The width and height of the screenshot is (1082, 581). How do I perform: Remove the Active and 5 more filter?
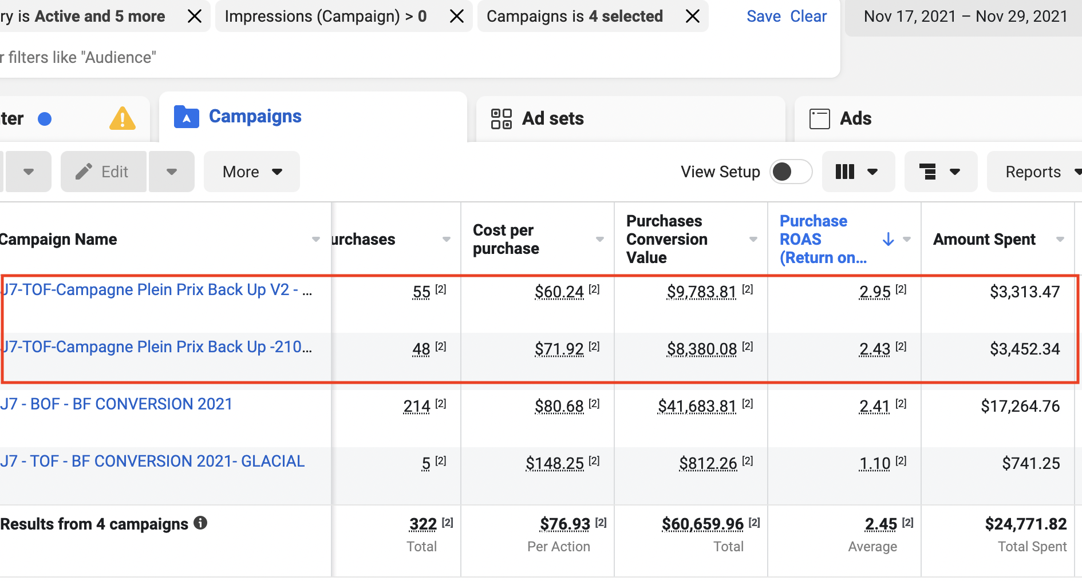[195, 17]
